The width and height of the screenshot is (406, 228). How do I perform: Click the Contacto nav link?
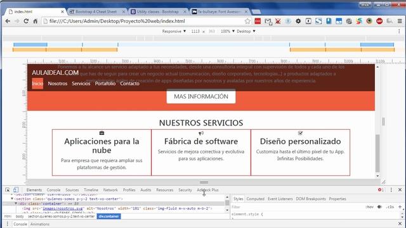click(129, 84)
